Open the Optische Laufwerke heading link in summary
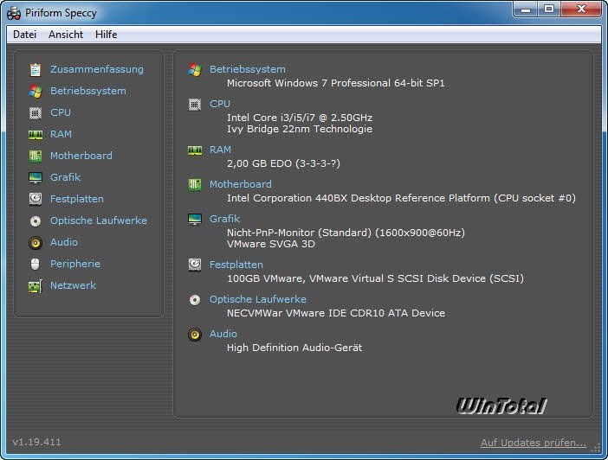The width and height of the screenshot is (608, 460). click(258, 299)
